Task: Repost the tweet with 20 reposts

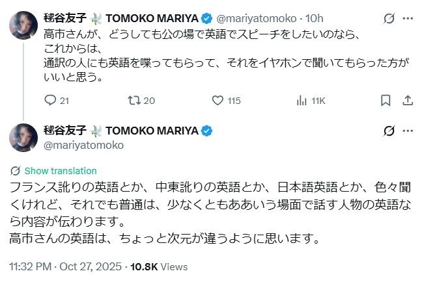Action: click(134, 100)
